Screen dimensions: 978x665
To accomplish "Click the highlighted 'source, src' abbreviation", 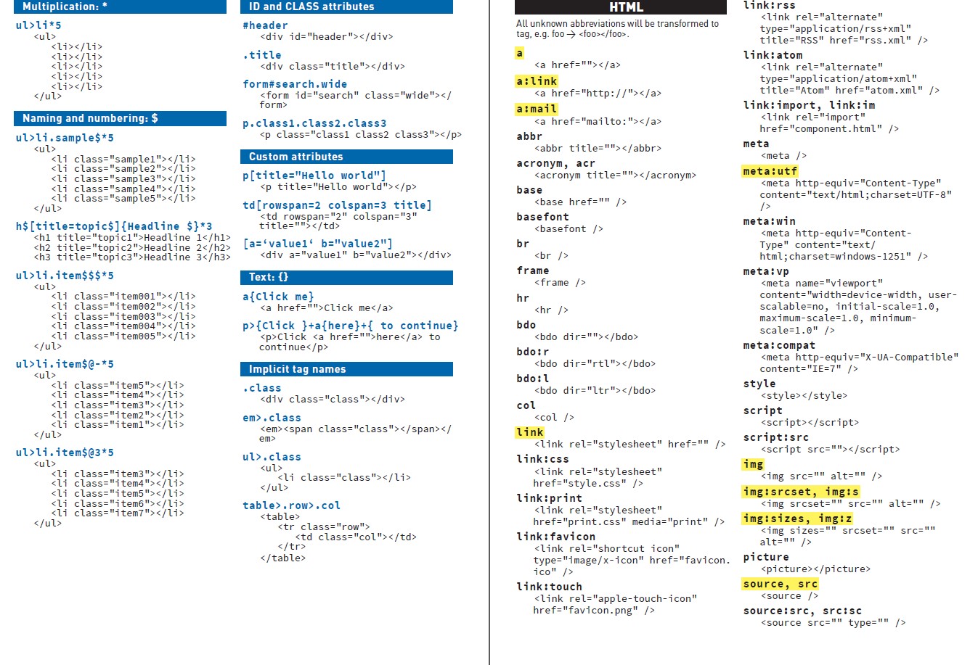I will tap(781, 584).
